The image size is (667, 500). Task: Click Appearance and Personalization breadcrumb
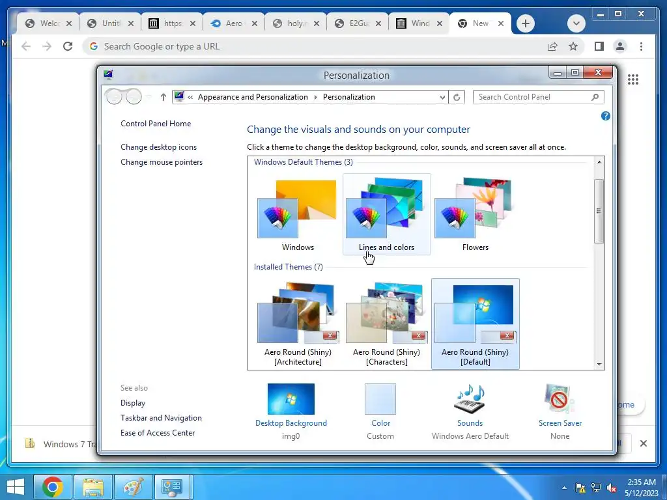(253, 97)
